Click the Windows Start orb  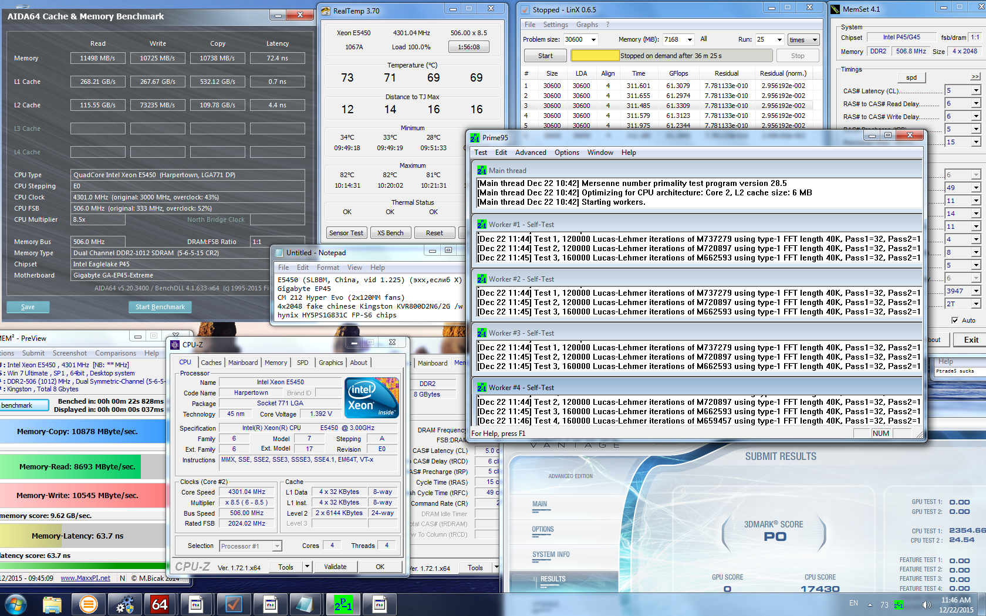pyautogui.click(x=16, y=604)
